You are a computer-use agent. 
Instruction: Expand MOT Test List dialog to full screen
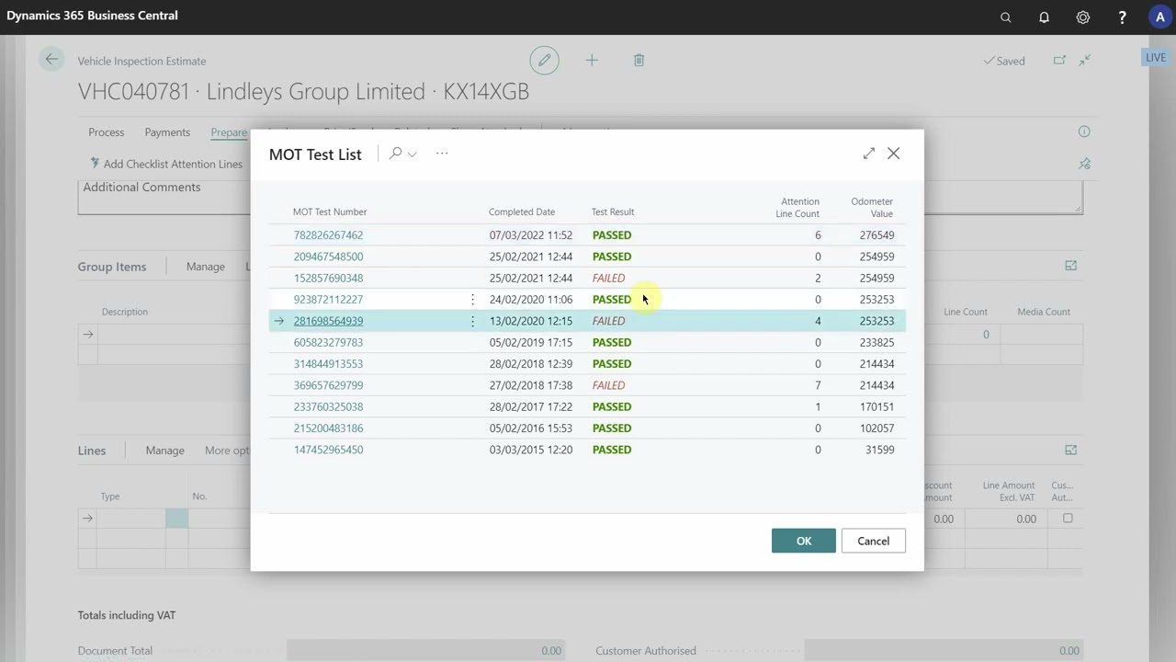(x=869, y=154)
